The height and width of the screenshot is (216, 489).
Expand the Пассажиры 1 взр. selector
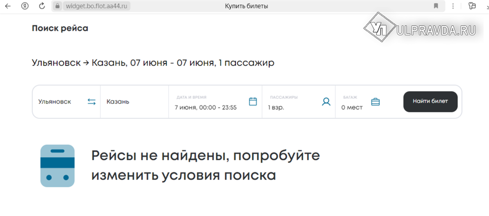290,103
